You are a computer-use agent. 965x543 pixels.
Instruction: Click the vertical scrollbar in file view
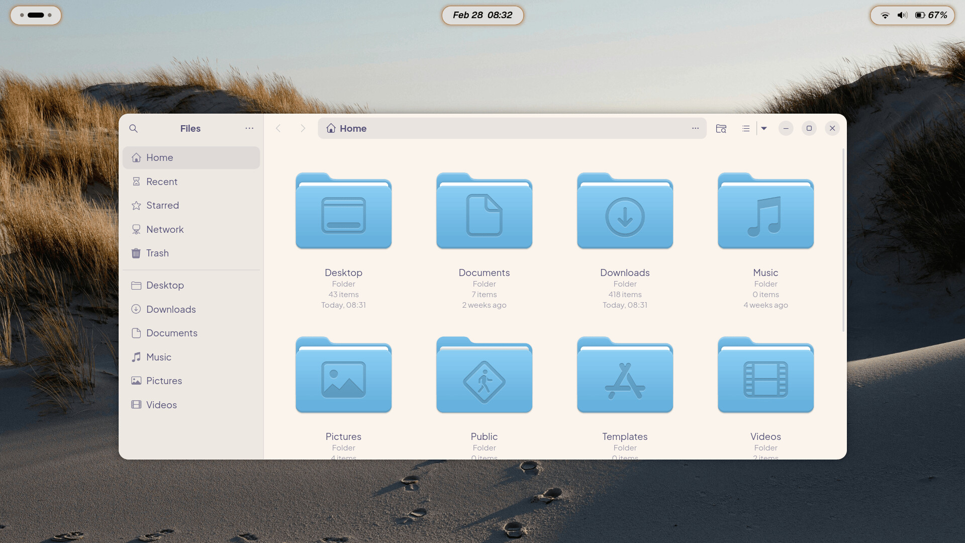843,241
